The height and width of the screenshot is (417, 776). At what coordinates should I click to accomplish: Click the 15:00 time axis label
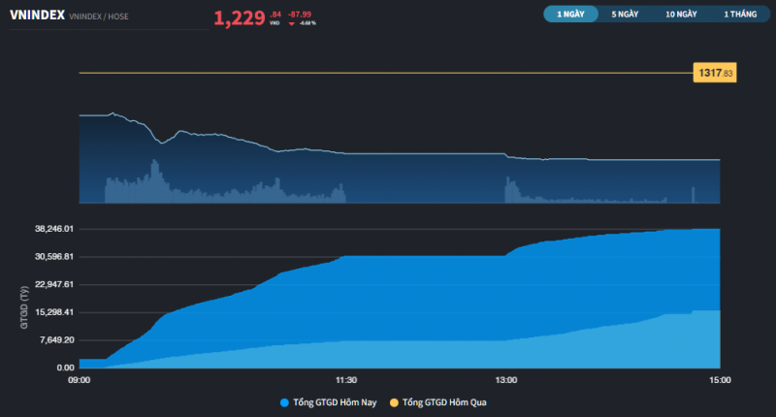(x=720, y=380)
